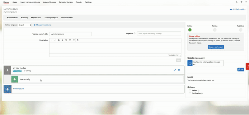The width and height of the screenshot is (249, 115).
Task: Click the undo icon in description editor
Action: 51,40
